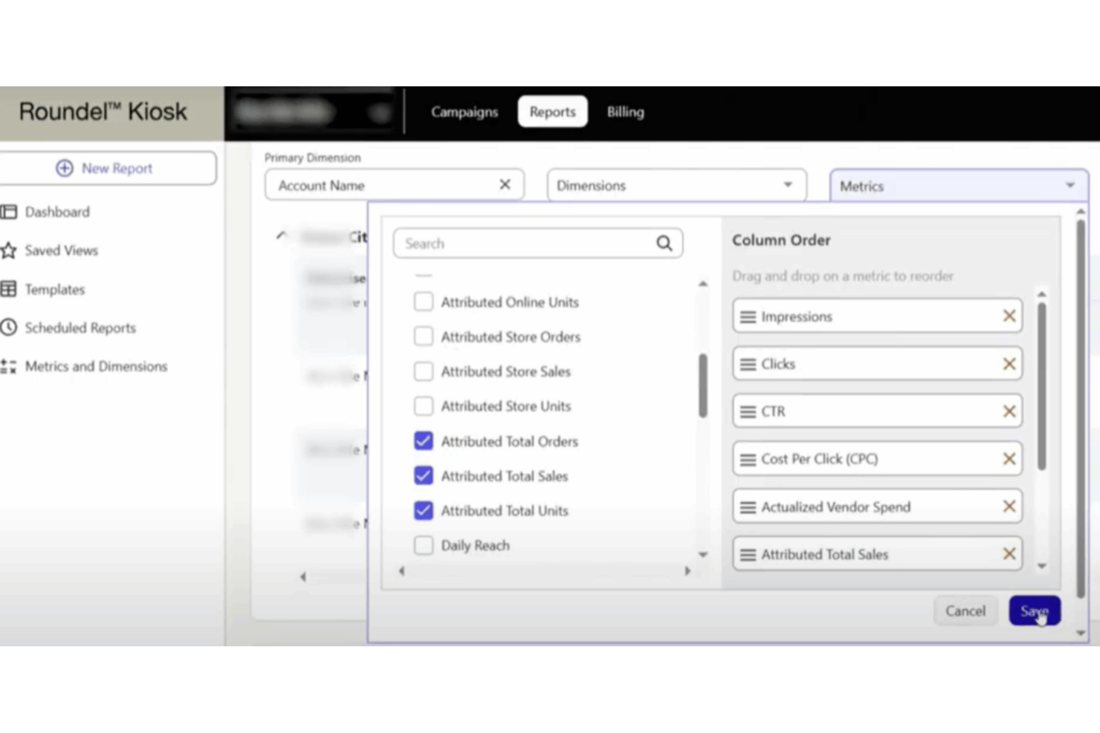Switch to the Campaigns tab
Viewport: 1100px width, 733px height.
464,111
